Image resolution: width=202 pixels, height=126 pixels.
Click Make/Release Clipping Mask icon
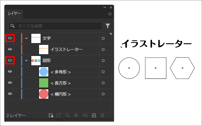pos(76,115)
